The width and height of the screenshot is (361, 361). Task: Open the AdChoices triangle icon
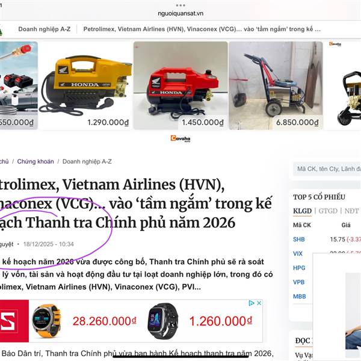point(251,303)
